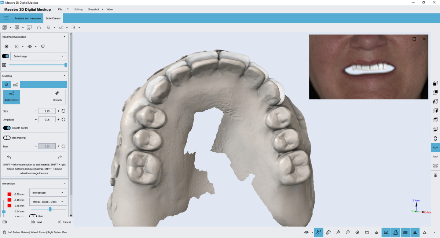Click the wireframe triangle mesh icon
The height and width of the screenshot is (238, 440).
coord(377,232)
